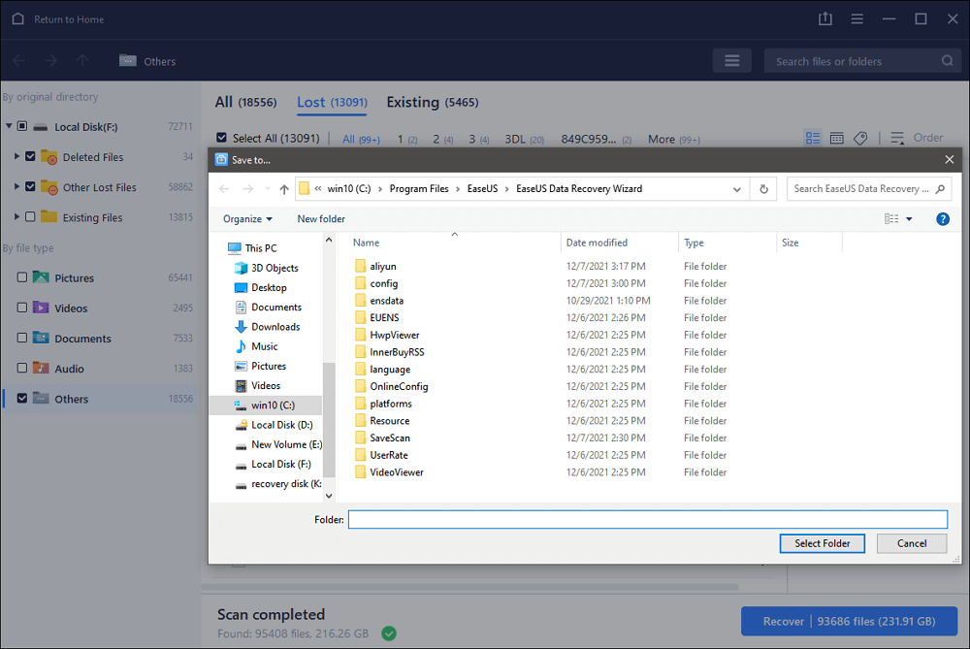970x649 pixels.
Task: Enable the Pictures file type filter
Action: pos(20,277)
